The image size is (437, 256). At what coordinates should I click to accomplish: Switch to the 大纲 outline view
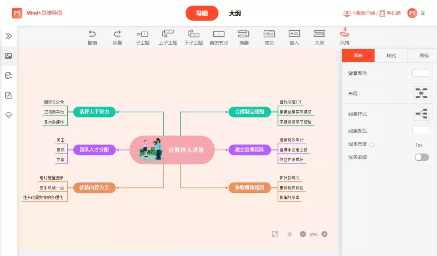pyautogui.click(x=235, y=13)
